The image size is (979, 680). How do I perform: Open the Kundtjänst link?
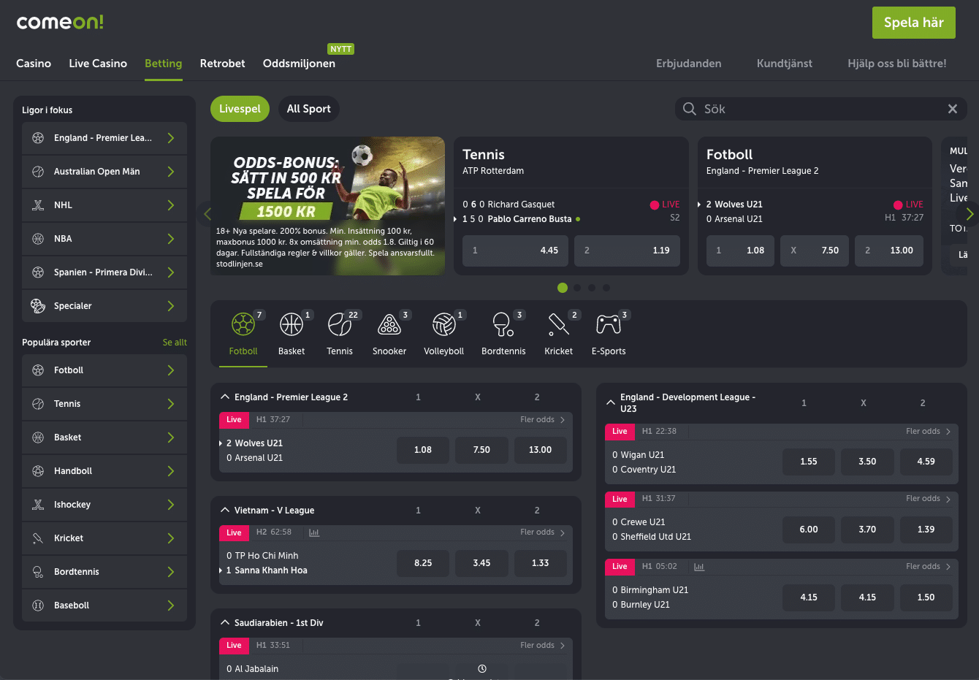785,64
